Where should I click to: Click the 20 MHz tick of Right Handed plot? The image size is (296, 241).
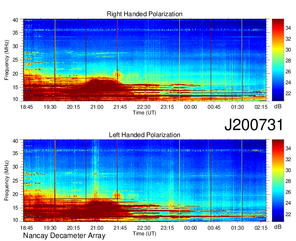coord(16,74)
